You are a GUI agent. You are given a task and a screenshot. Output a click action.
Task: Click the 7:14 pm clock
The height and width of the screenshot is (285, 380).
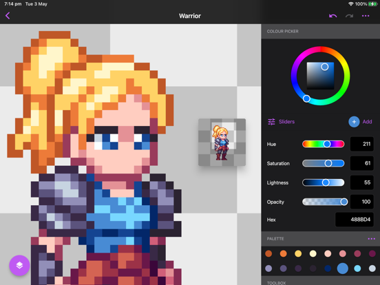tap(12, 4)
